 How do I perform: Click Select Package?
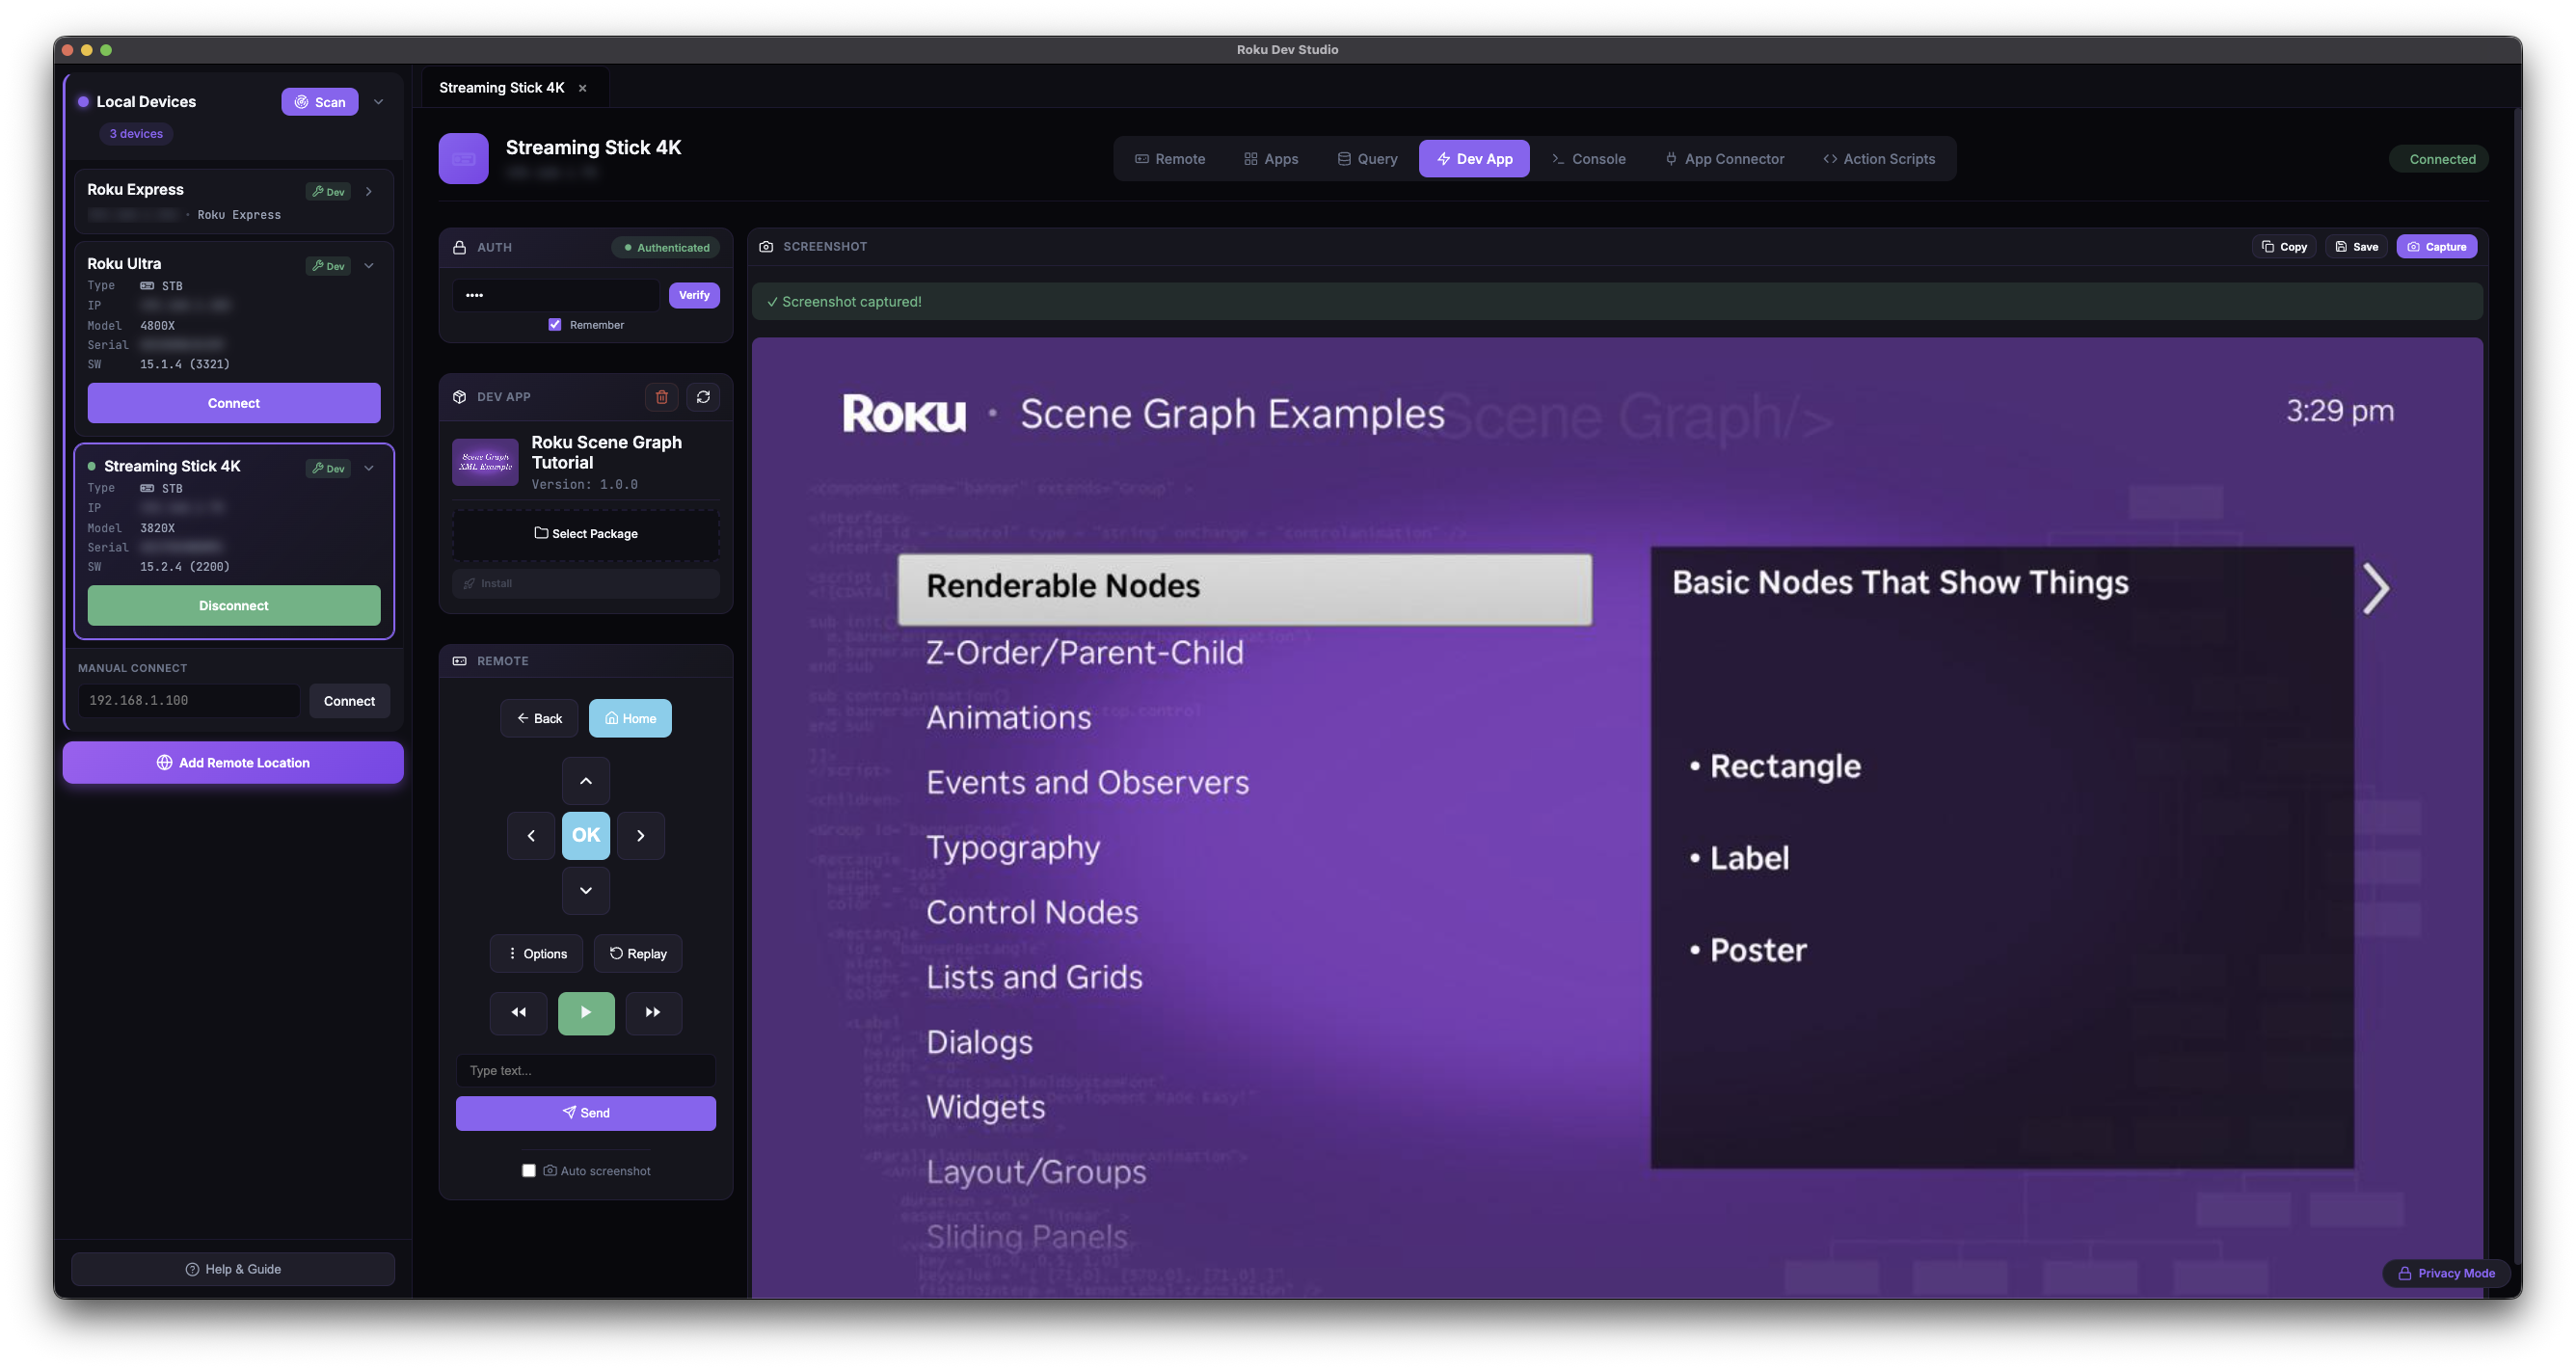click(586, 533)
